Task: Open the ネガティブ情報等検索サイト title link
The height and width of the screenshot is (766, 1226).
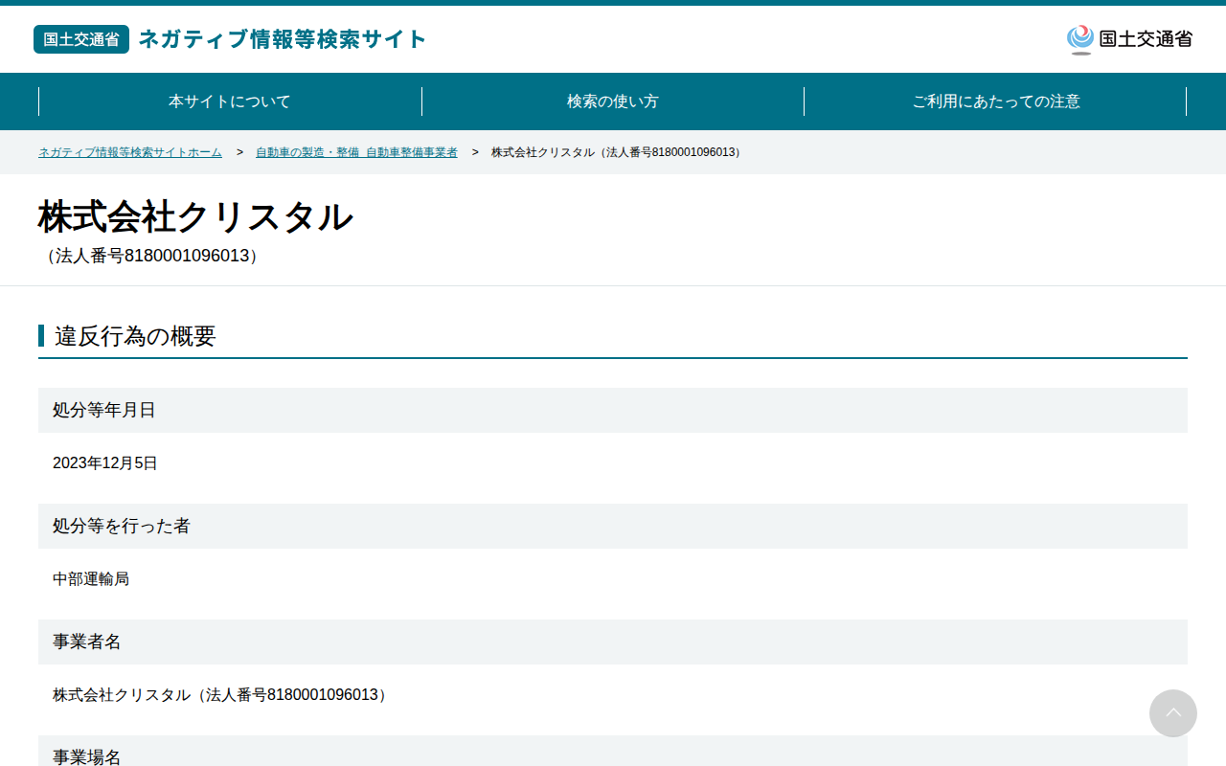Action: pyautogui.click(x=283, y=39)
